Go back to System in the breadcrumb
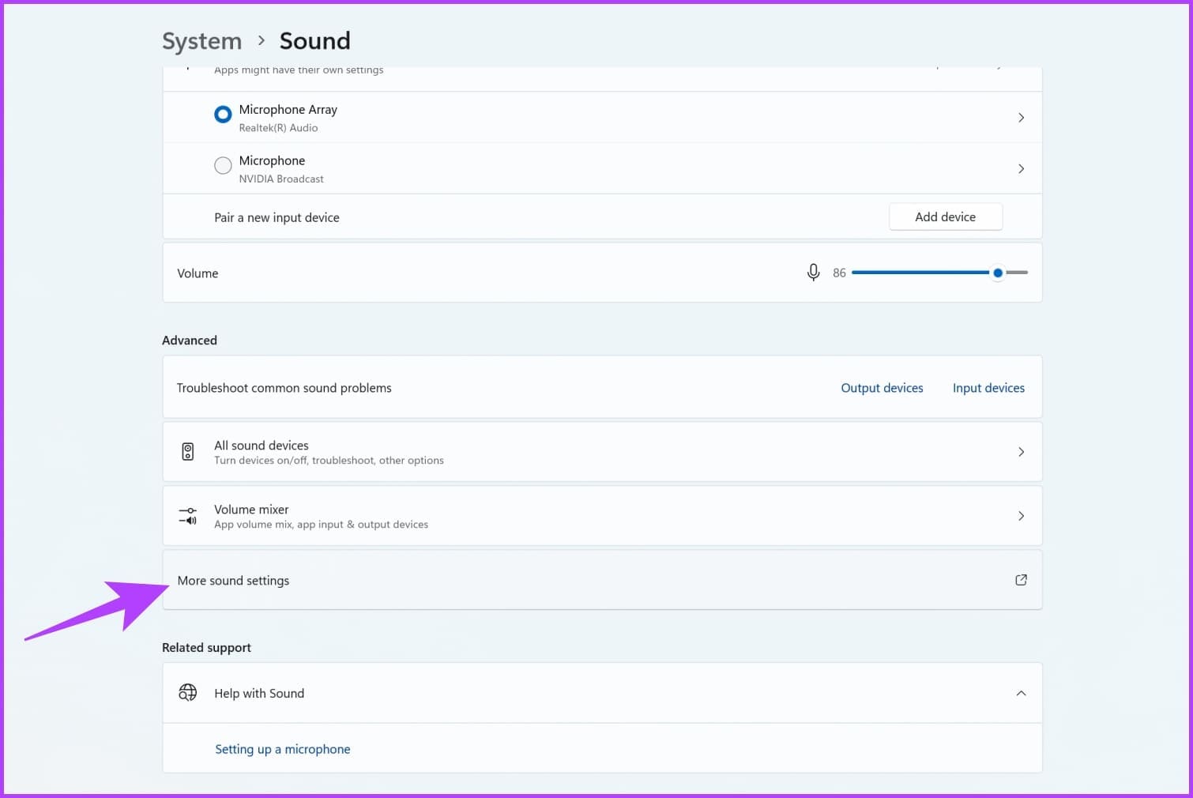The width and height of the screenshot is (1193, 798). [201, 41]
